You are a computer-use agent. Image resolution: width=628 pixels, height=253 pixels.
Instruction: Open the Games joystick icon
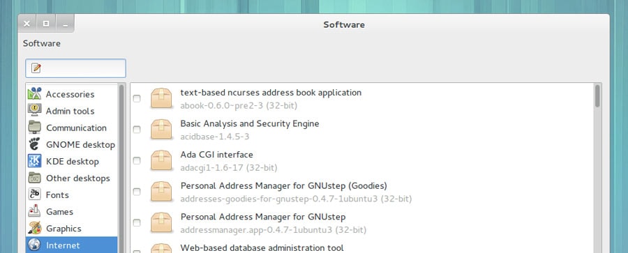coord(34,211)
